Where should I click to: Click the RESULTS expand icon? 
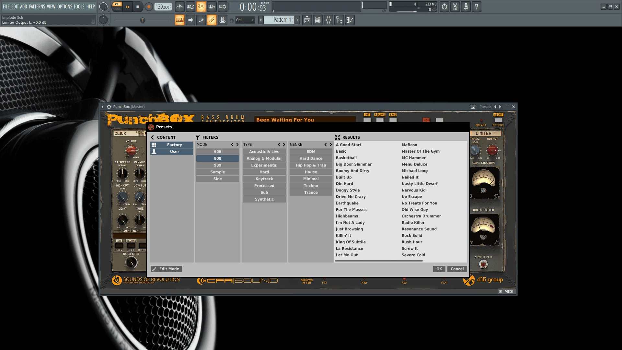(x=338, y=137)
